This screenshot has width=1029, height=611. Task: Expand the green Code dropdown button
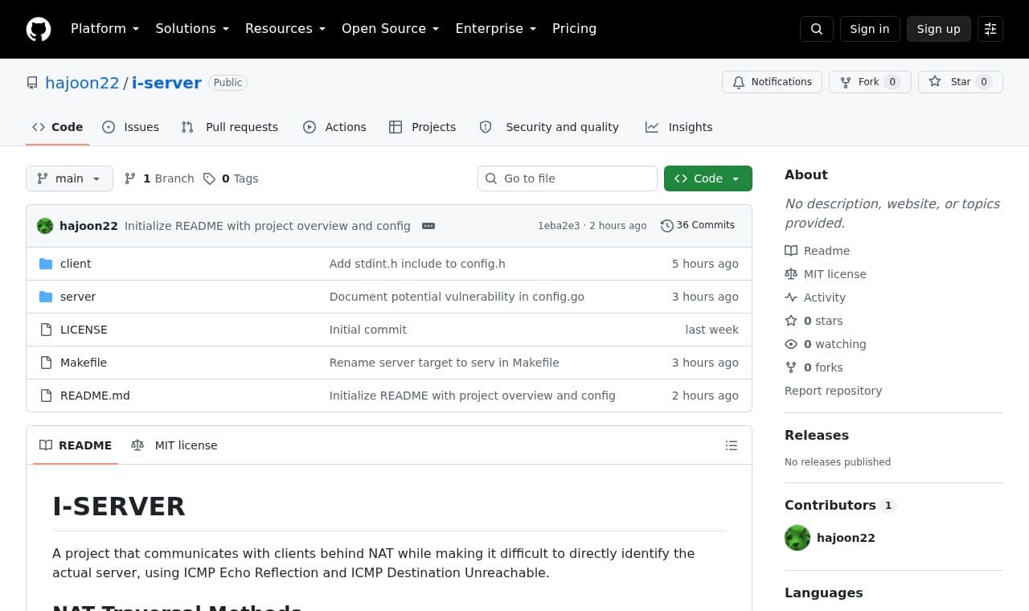[708, 178]
